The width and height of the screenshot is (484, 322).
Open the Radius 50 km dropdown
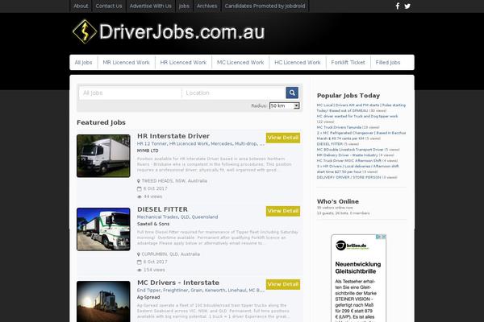284,105
